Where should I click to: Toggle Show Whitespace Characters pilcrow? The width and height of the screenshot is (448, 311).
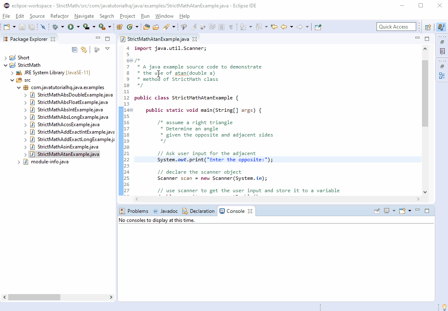point(231,27)
